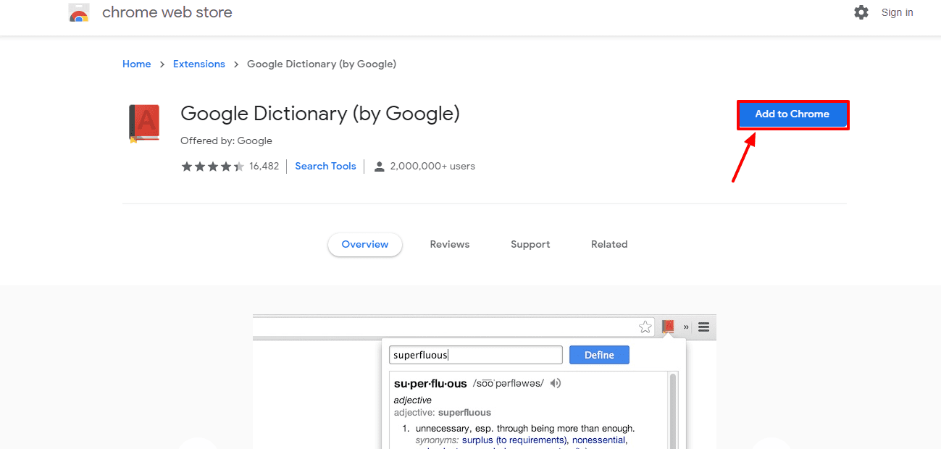Image resolution: width=941 pixels, height=449 pixels.
Task: Click the dictionary extension icon in screenshot toolbar
Action: tap(668, 327)
